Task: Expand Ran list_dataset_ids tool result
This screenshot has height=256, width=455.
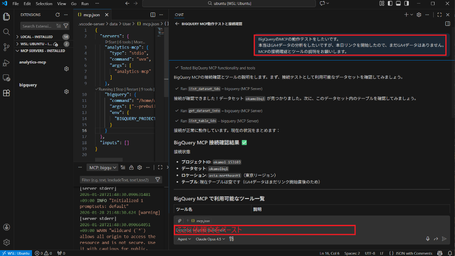Action: point(219,89)
